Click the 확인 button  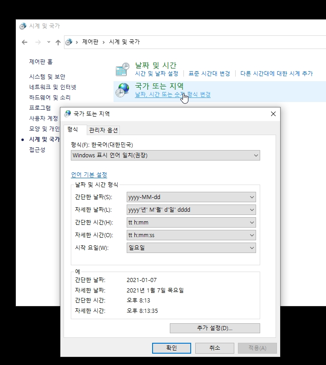171,348
